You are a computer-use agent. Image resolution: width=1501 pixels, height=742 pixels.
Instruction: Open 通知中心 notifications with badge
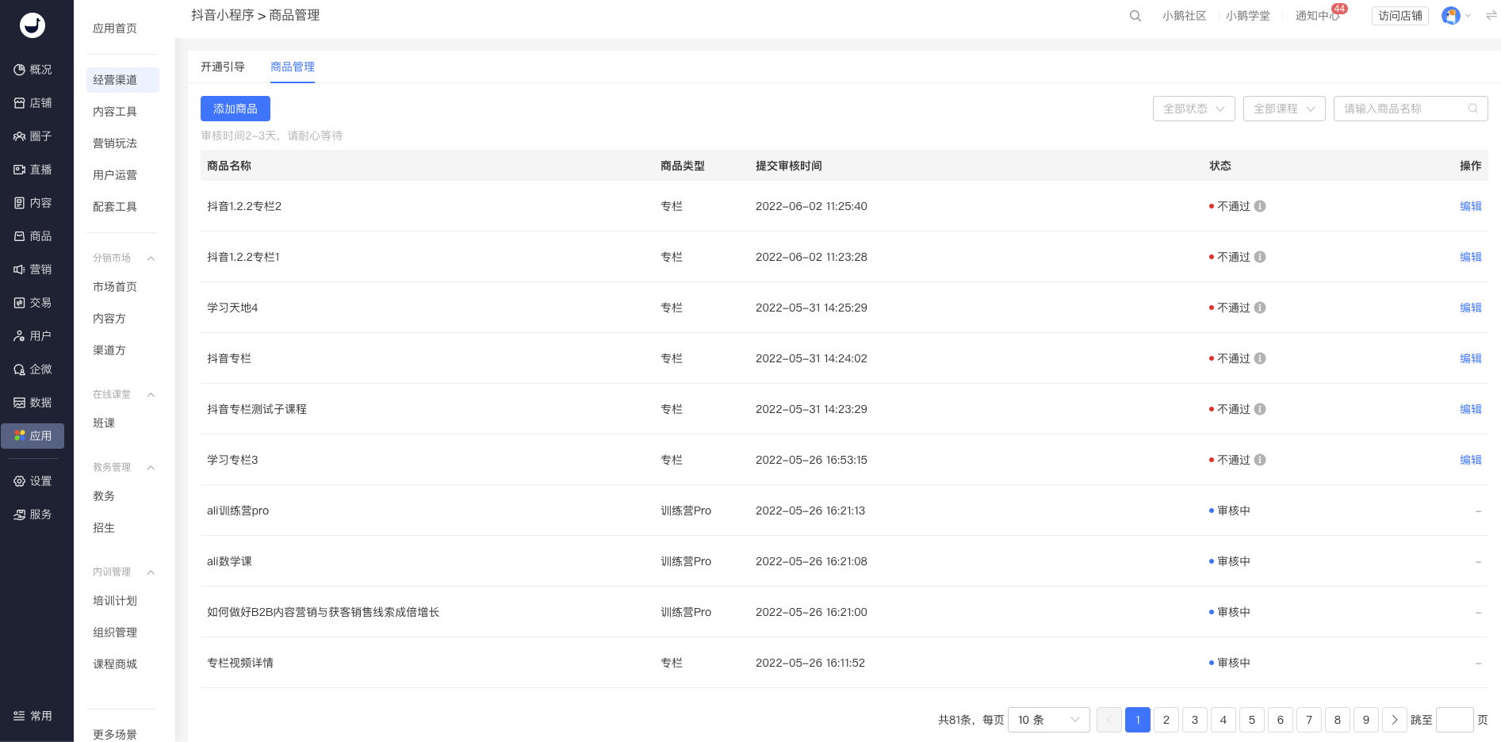coord(1317,16)
